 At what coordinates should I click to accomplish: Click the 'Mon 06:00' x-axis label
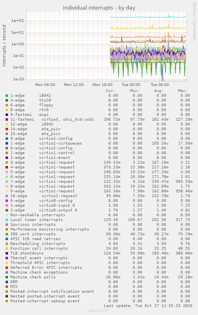(45, 85)
